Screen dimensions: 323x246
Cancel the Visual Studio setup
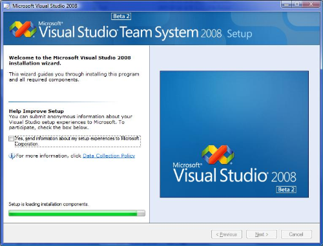click(297, 234)
